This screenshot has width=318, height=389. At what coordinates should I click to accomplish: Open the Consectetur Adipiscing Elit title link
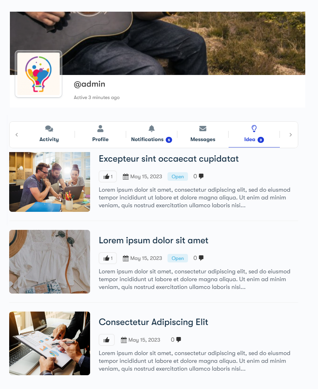[x=153, y=322]
